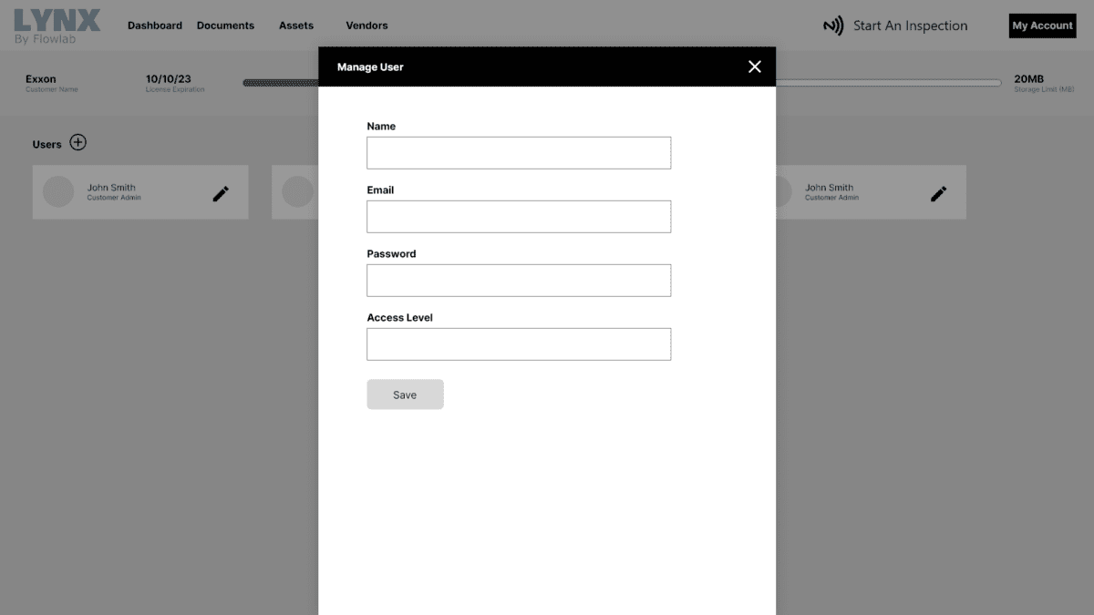Image resolution: width=1094 pixels, height=615 pixels.
Task: Open the Assets section
Action: (296, 26)
